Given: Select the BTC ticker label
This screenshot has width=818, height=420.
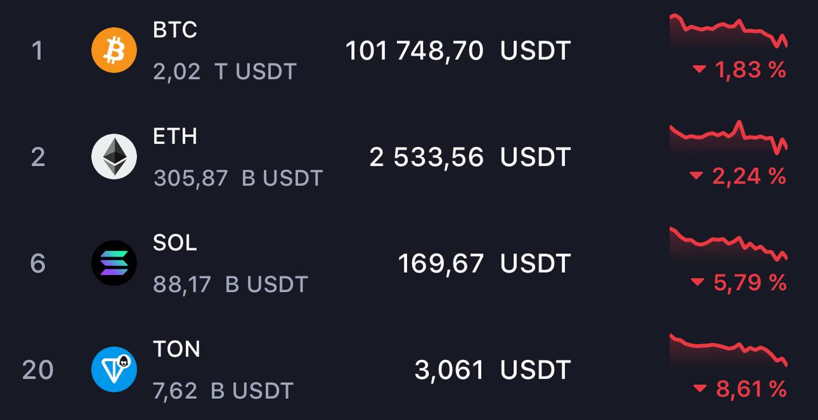Looking at the screenshot, I should (x=175, y=29).
